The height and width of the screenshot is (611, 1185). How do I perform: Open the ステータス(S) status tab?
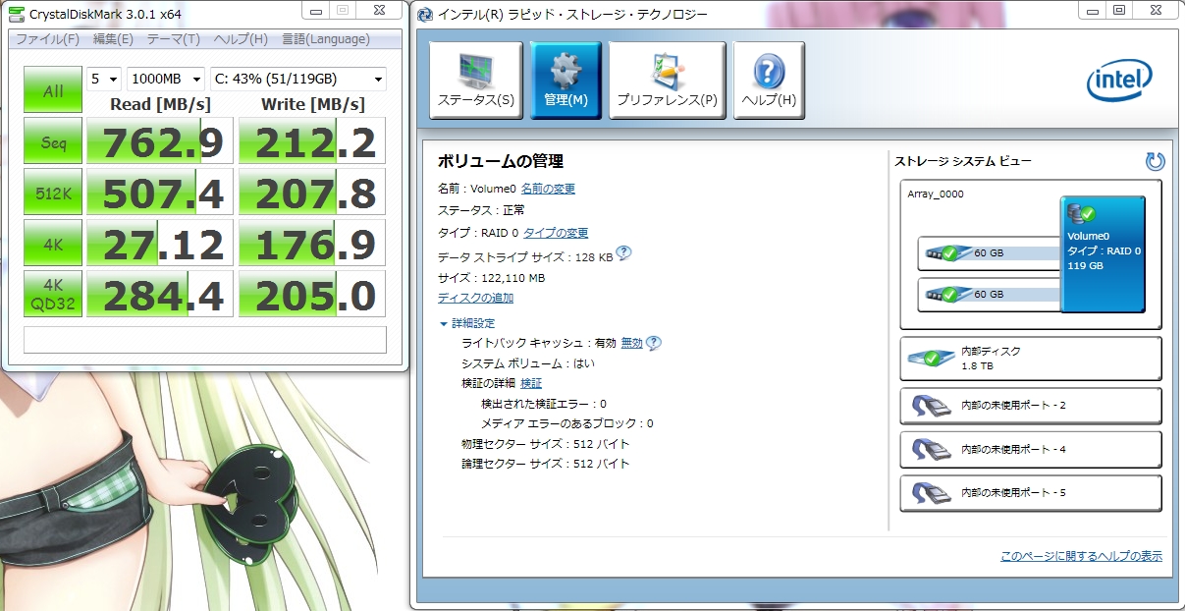(475, 81)
